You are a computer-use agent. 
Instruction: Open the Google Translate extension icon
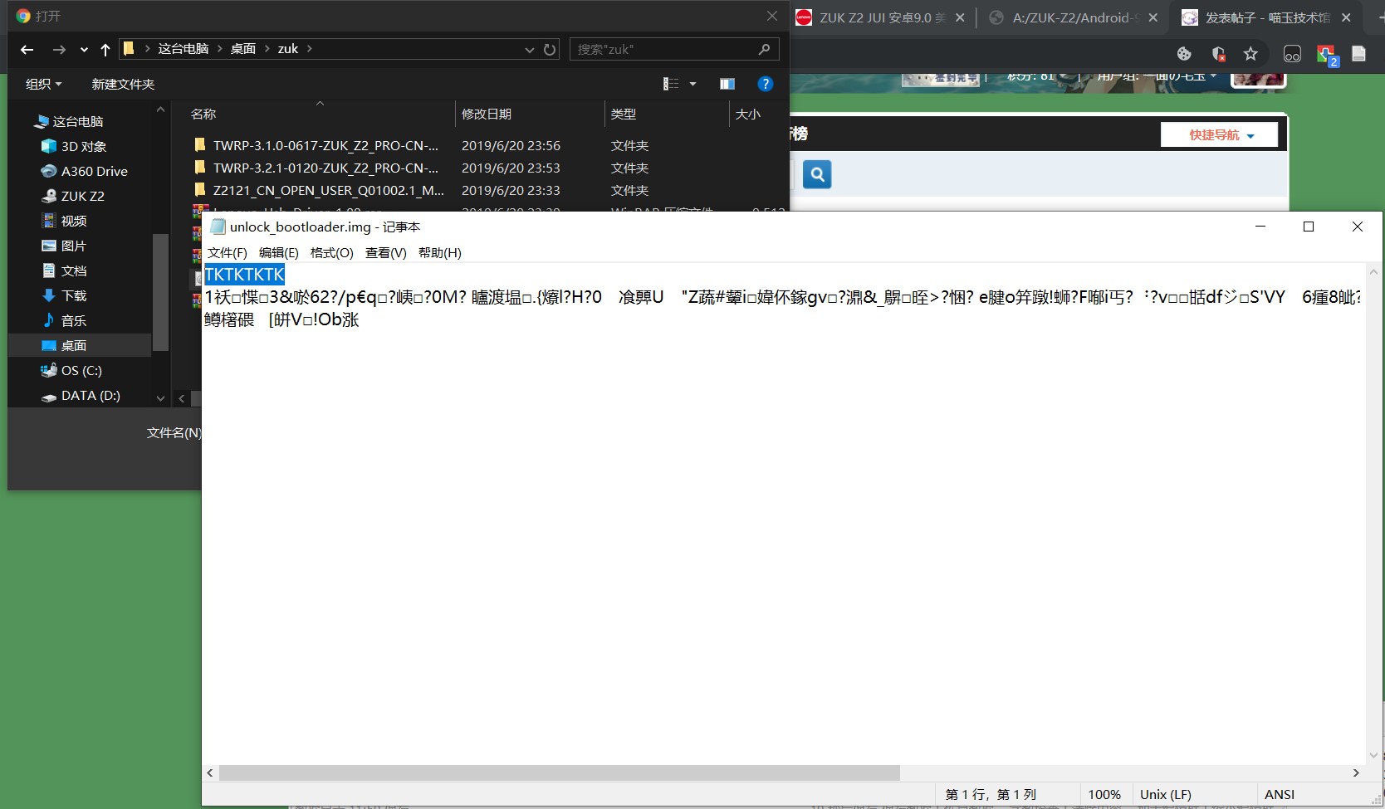1326,55
